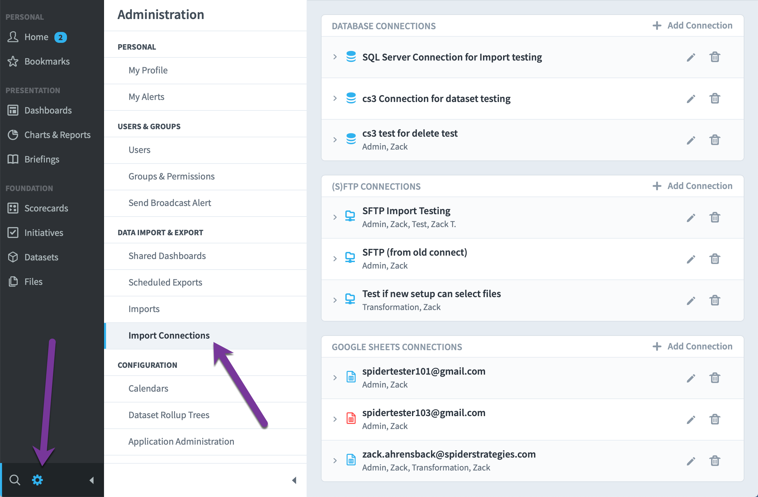Viewport: 758px width, 497px height.
Task: Delete spidertester103@gmail.com connection
Action: [x=715, y=419]
